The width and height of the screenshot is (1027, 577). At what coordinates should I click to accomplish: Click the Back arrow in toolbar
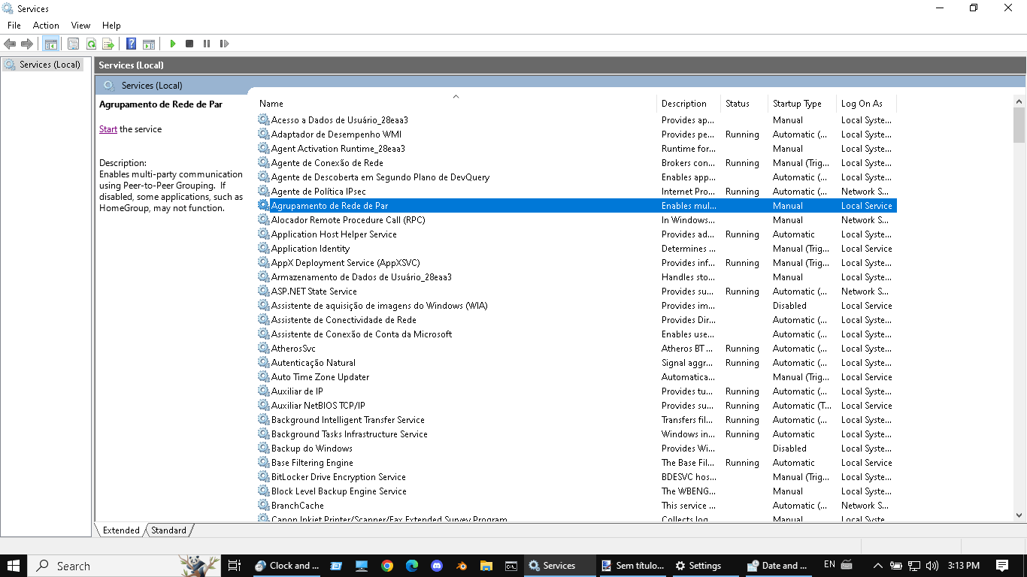[x=10, y=44]
